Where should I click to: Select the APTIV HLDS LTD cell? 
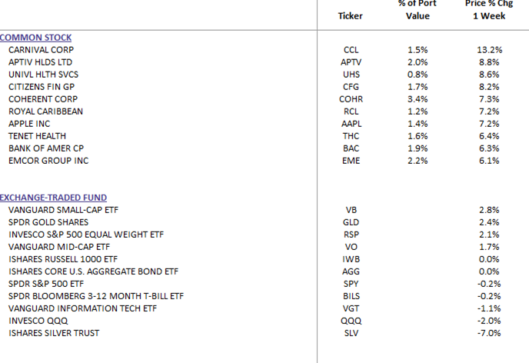(x=38, y=62)
